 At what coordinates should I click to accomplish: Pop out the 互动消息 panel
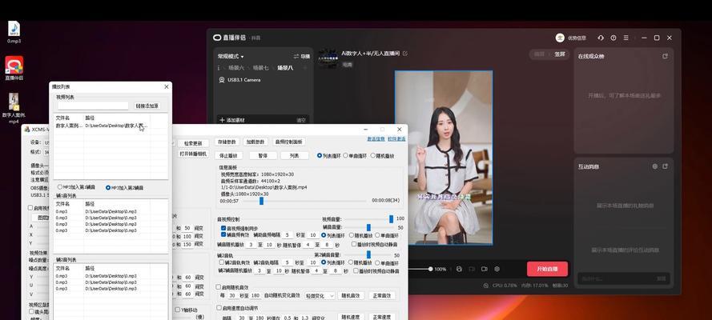click(x=666, y=166)
